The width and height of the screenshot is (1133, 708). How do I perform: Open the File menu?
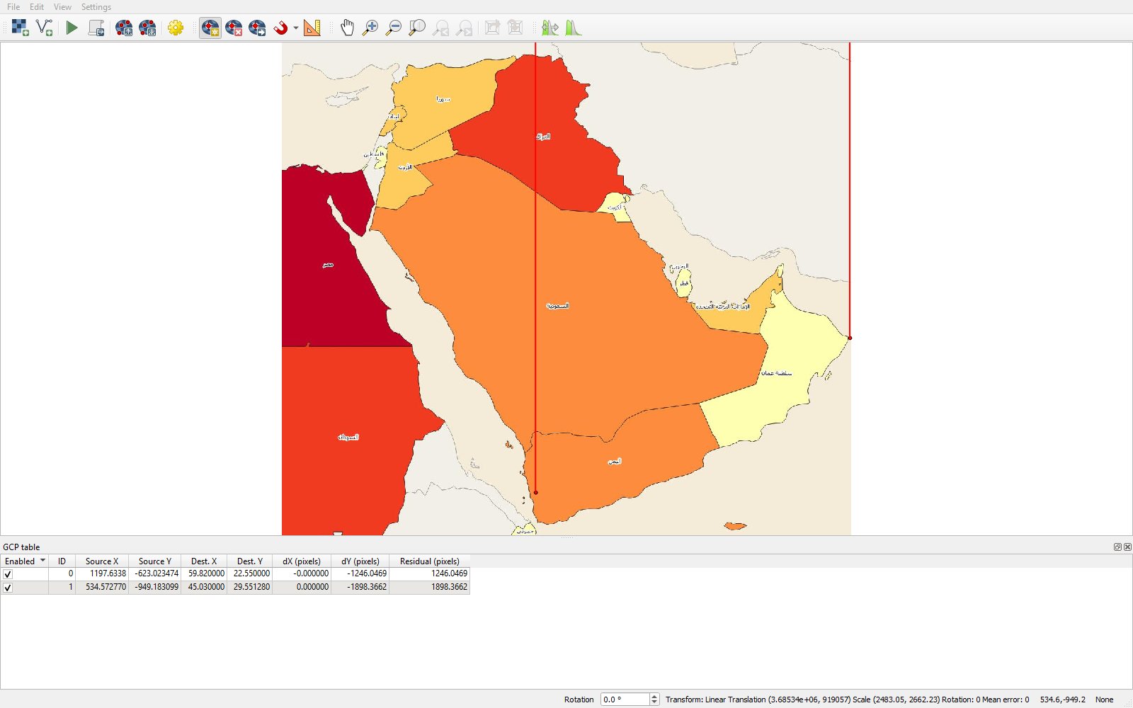(13, 6)
